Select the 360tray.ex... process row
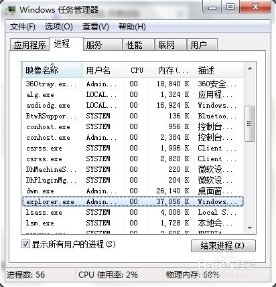 pos(133,84)
